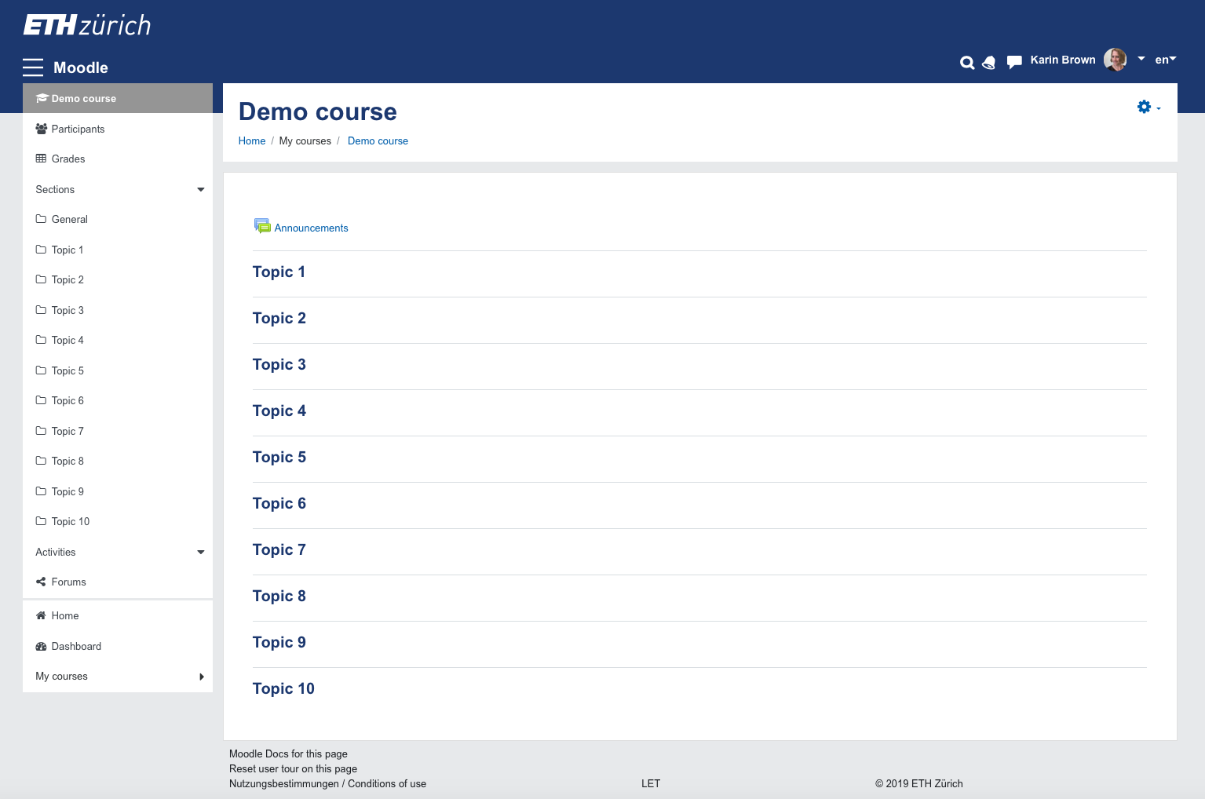The image size is (1205, 799).
Task: Collapse the Activities sidebar group
Action: [201, 553]
